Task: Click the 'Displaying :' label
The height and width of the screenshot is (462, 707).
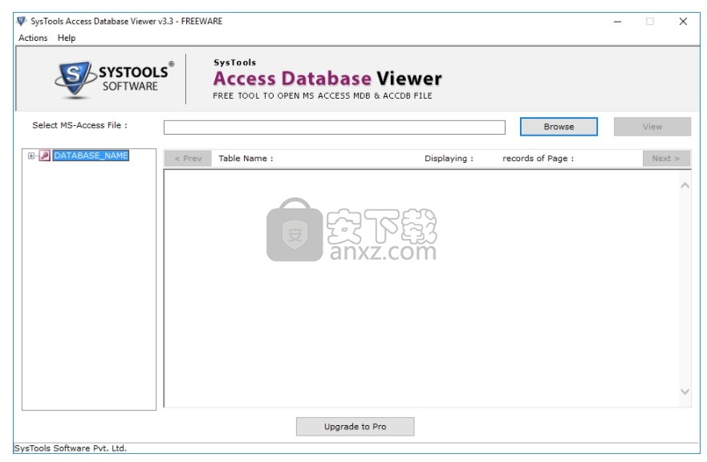Action: (x=449, y=159)
